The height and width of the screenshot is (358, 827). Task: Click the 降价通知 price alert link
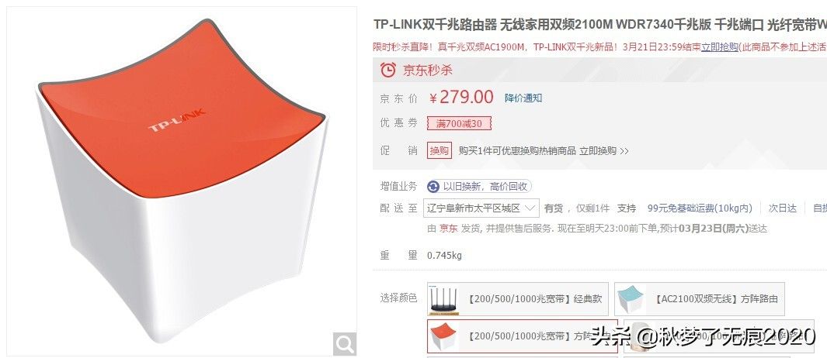click(x=523, y=98)
